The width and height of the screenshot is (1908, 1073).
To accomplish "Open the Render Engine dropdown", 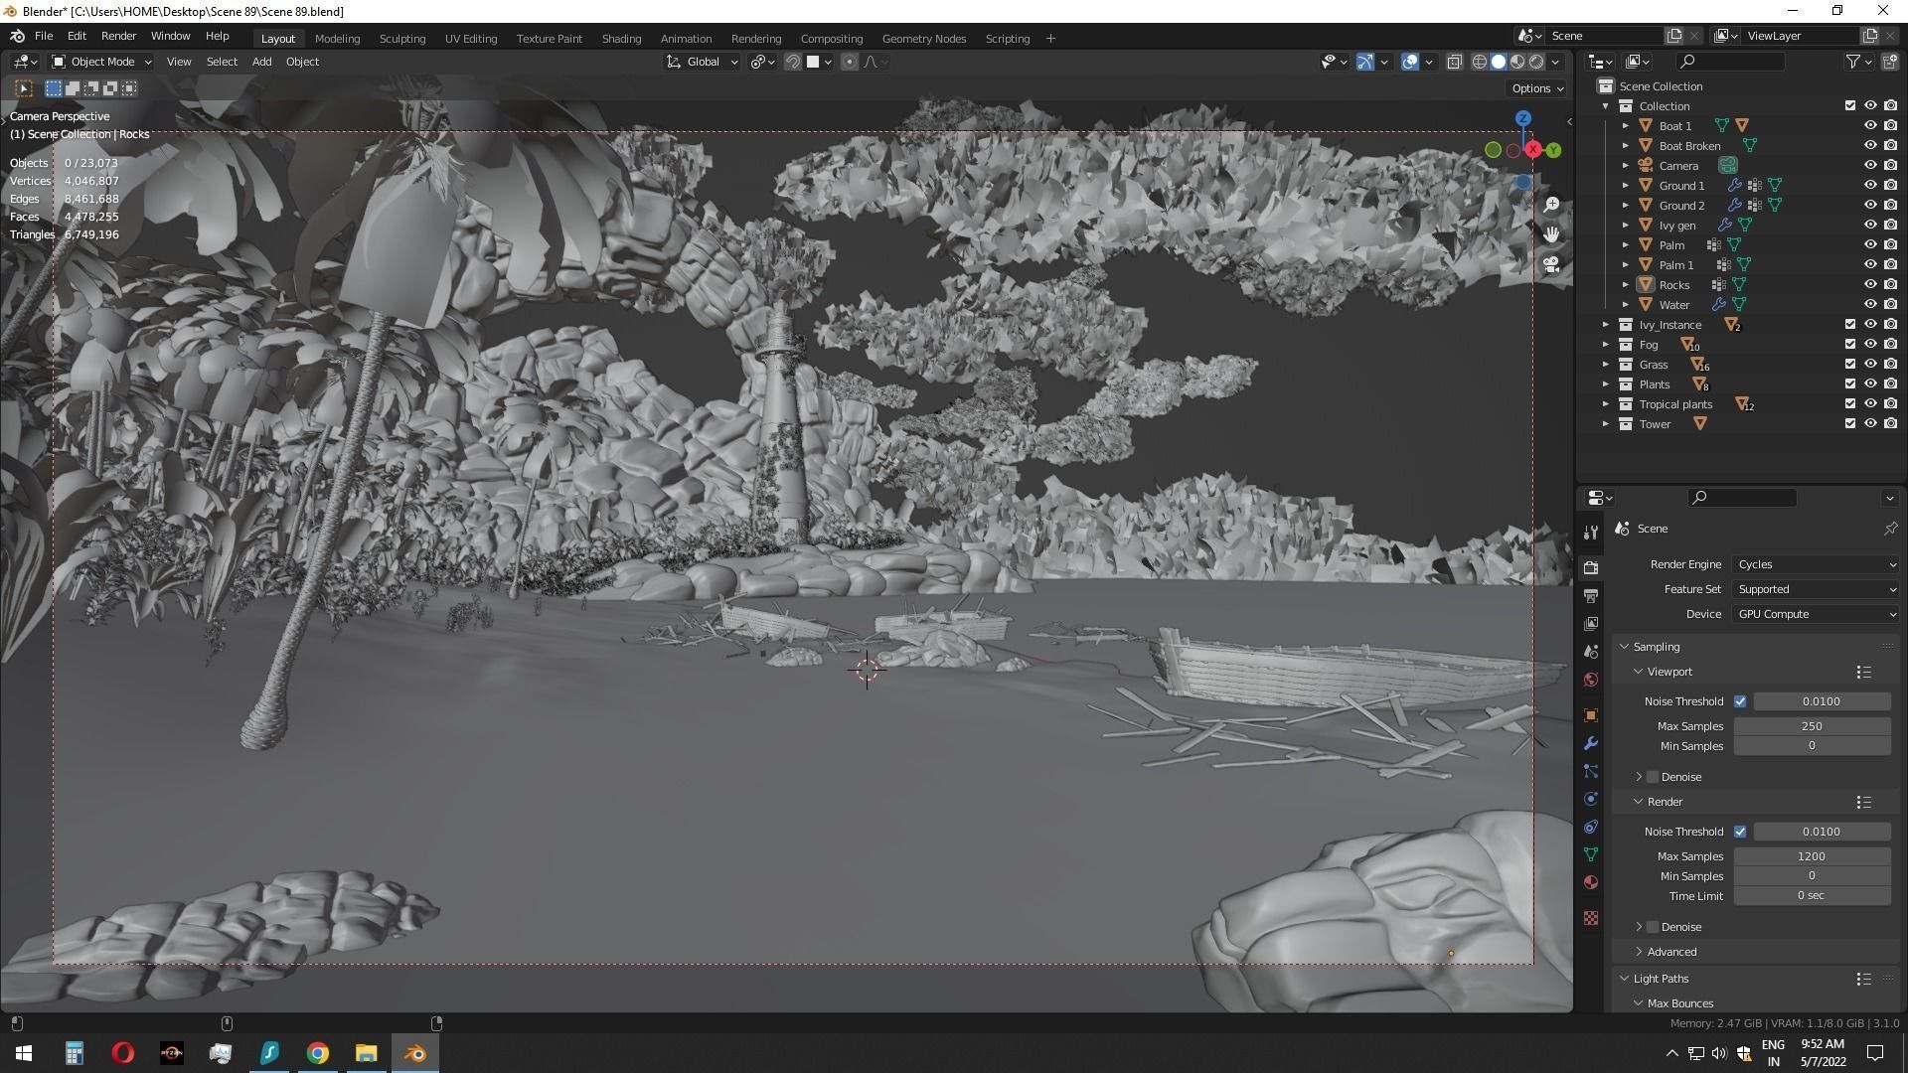I will 1817,564.
